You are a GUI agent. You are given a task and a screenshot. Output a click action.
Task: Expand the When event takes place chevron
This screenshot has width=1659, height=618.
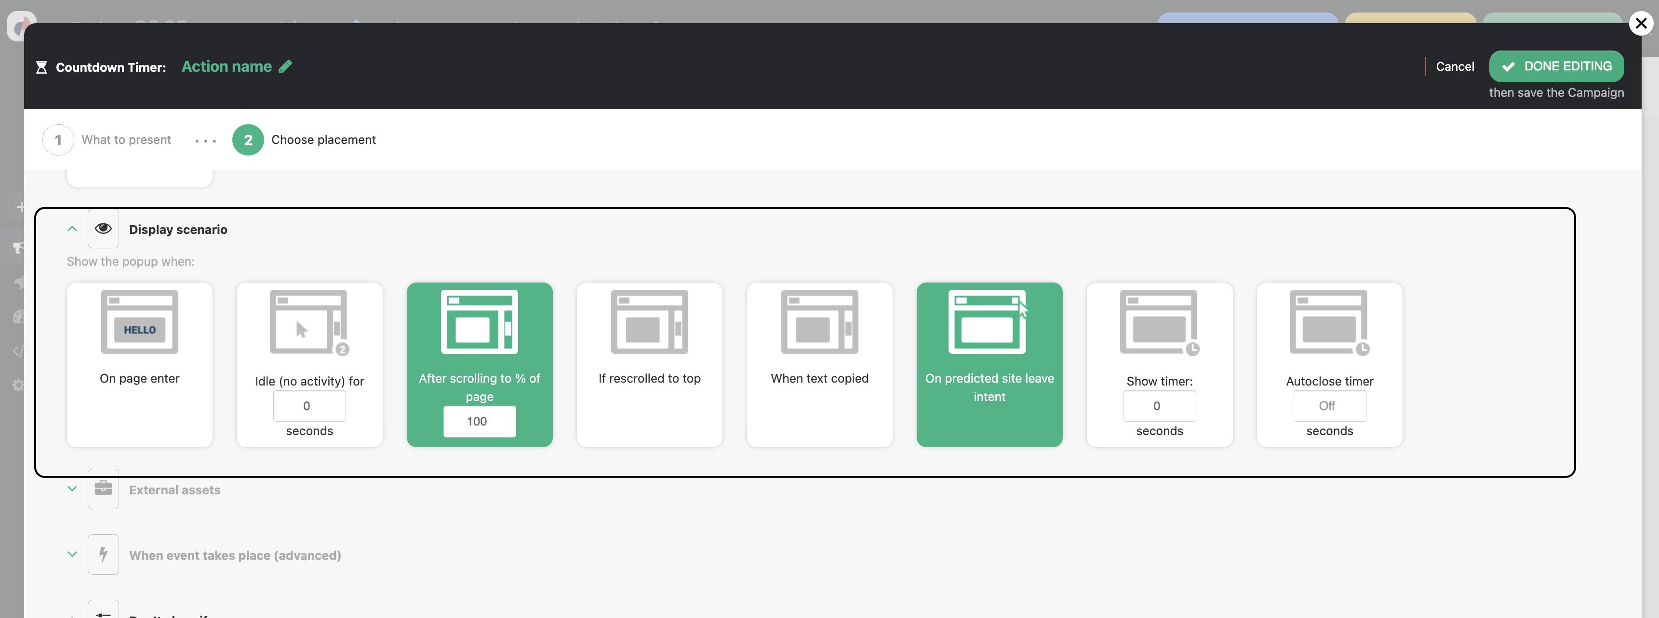(72, 554)
